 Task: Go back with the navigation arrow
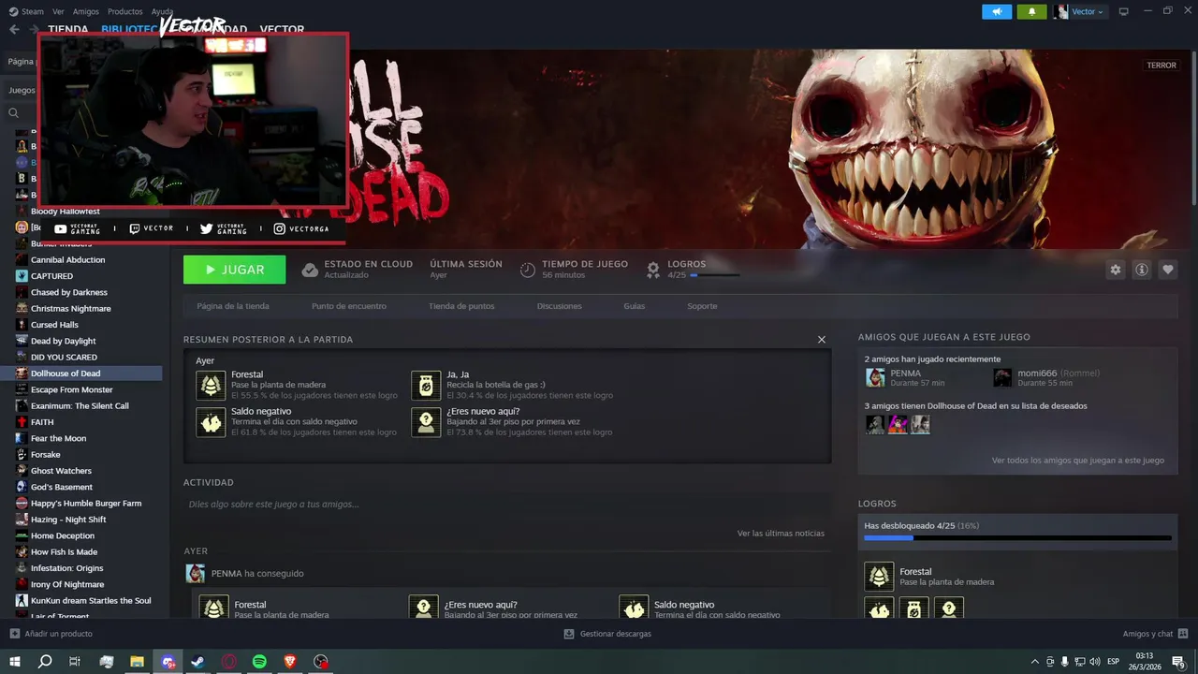coord(14,29)
